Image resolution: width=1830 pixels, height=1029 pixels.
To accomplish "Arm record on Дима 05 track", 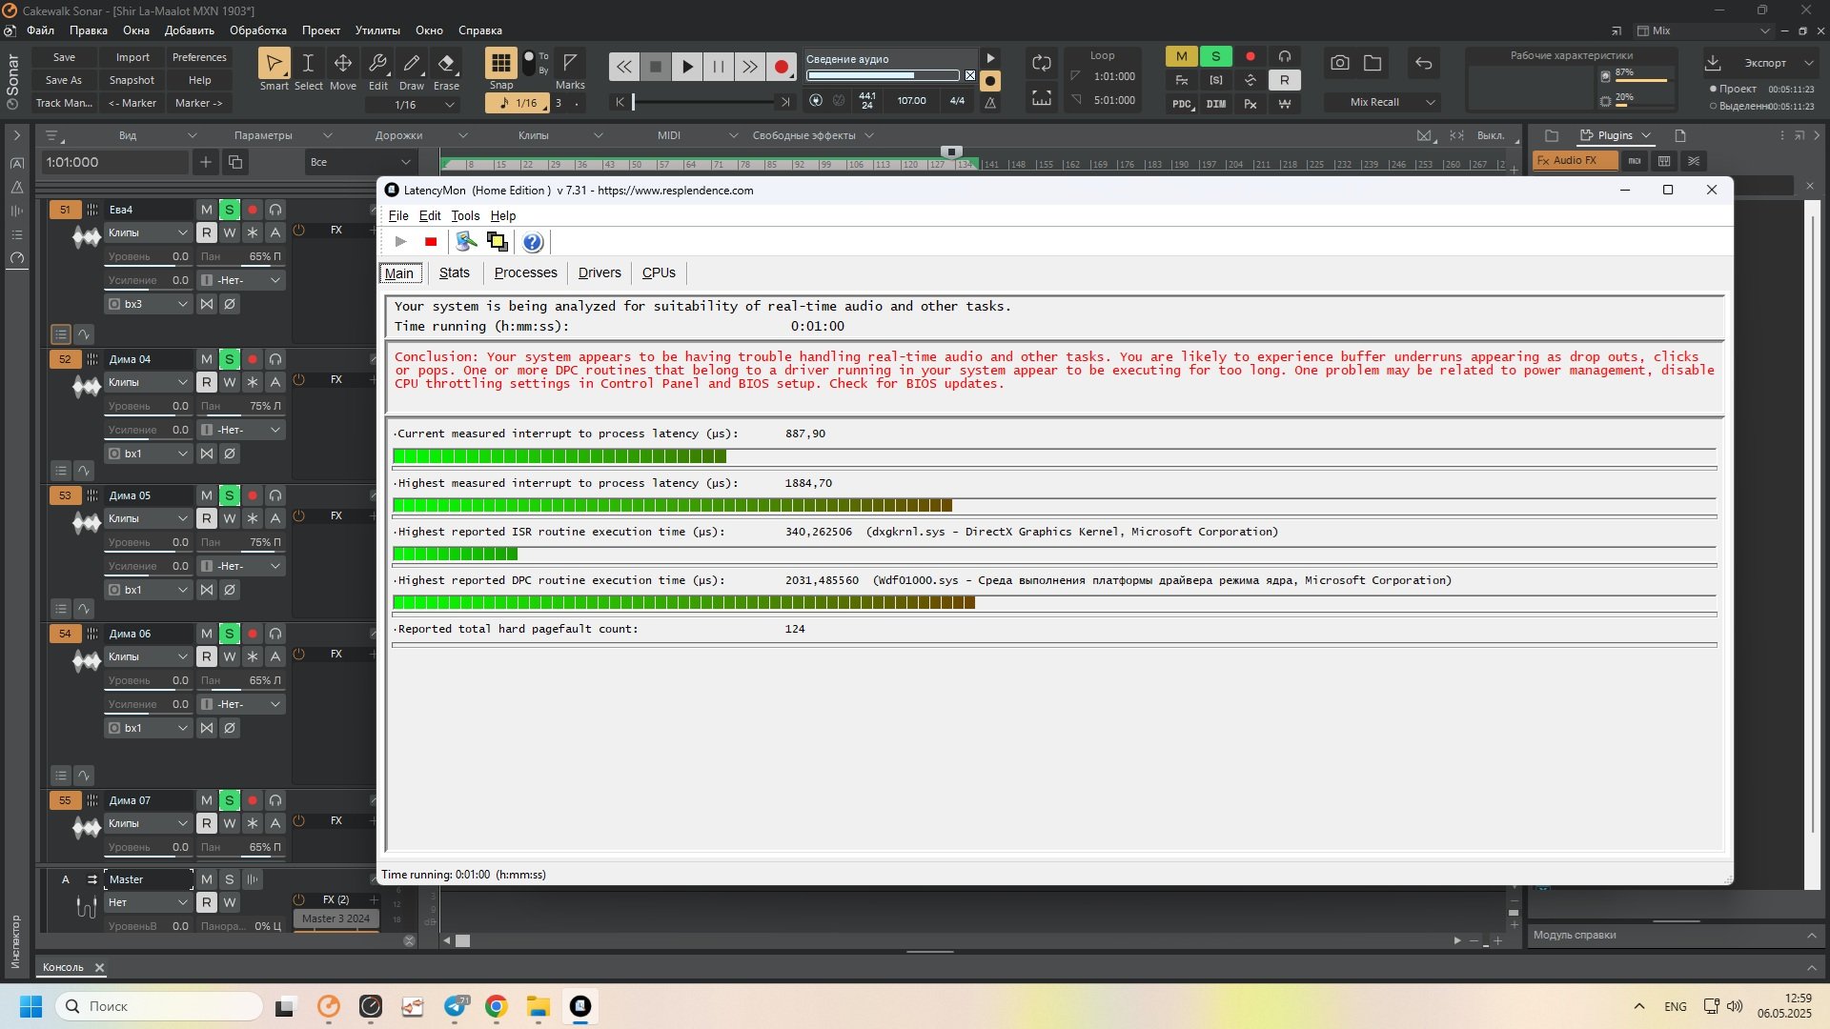I will [253, 495].
